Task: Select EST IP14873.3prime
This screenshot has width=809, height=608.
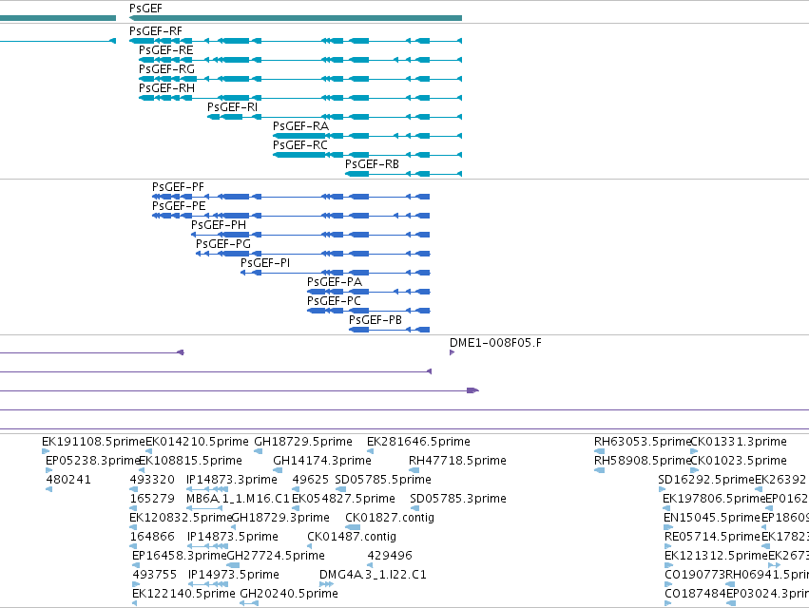Action: click(x=232, y=480)
